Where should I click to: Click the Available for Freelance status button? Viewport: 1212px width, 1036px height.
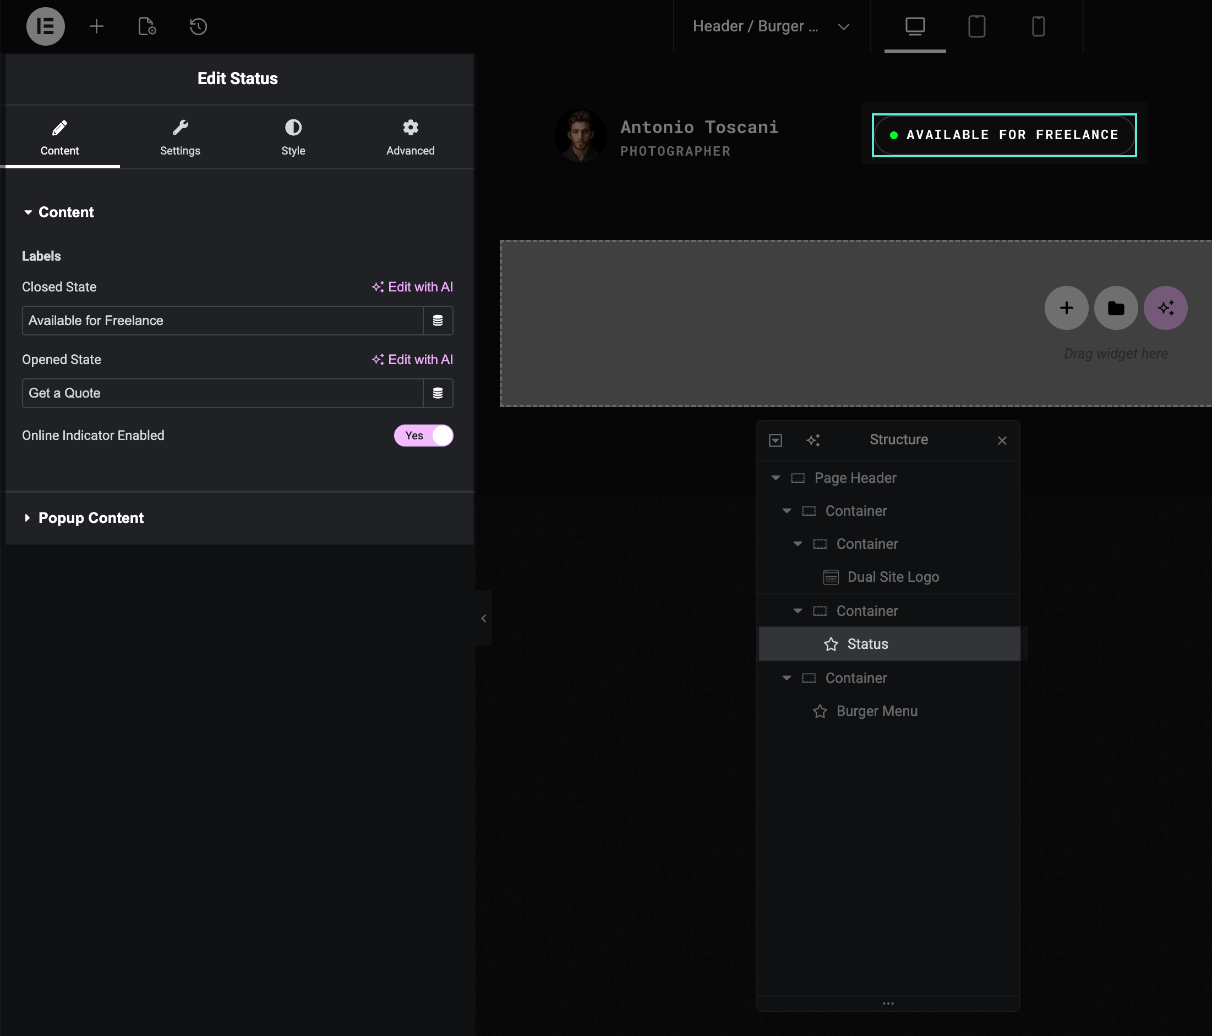click(x=1004, y=135)
